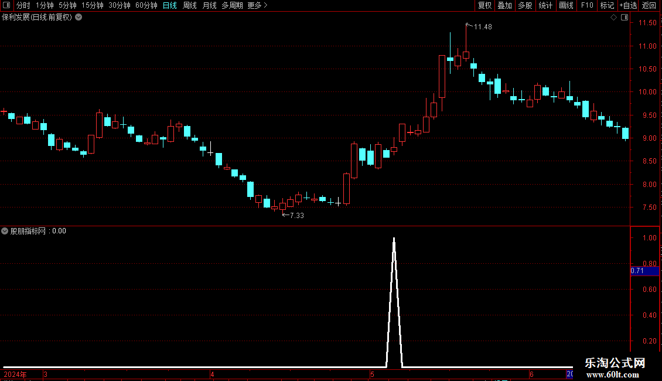This screenshot has height=381, width=662.
Task: Toggle the left sidebar panel icon
Action: [6, 5]
